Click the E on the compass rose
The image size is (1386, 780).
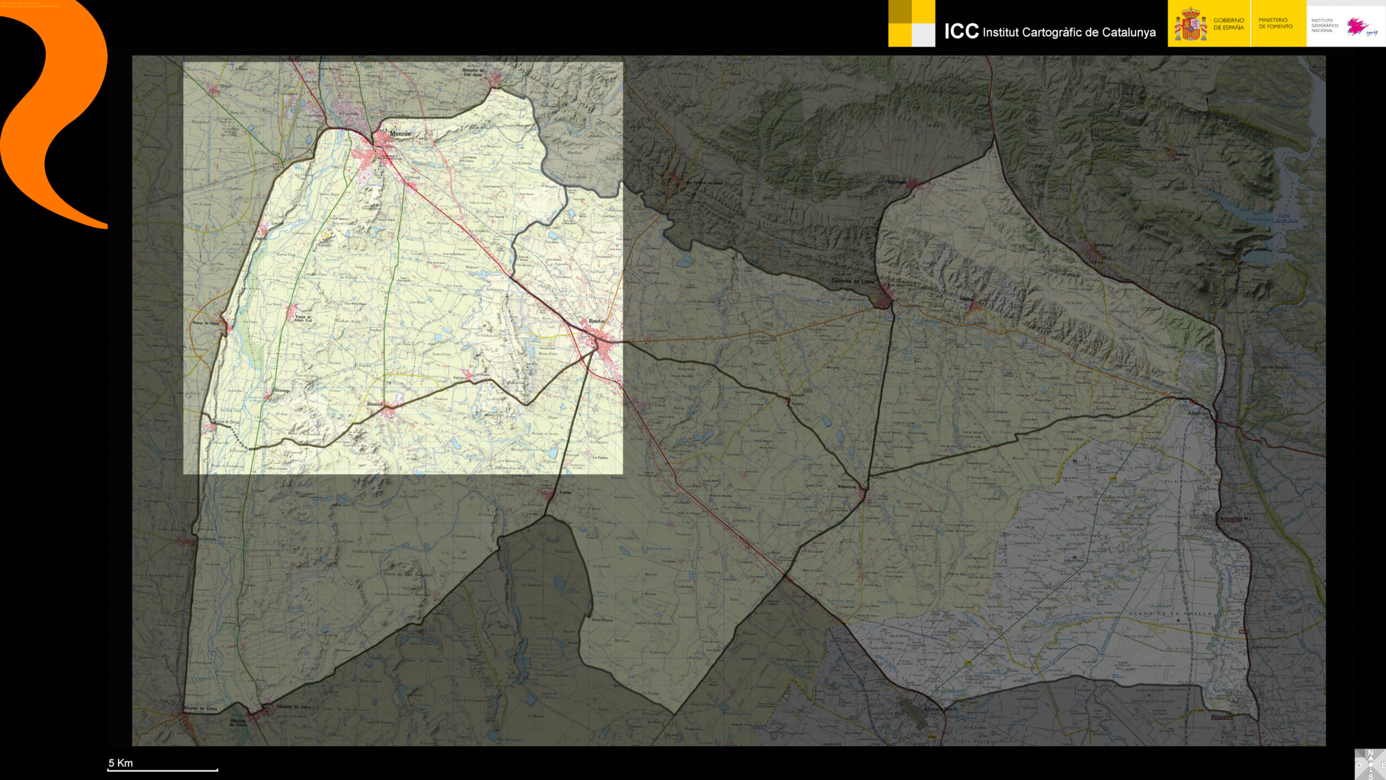(x=1382, y=764)
